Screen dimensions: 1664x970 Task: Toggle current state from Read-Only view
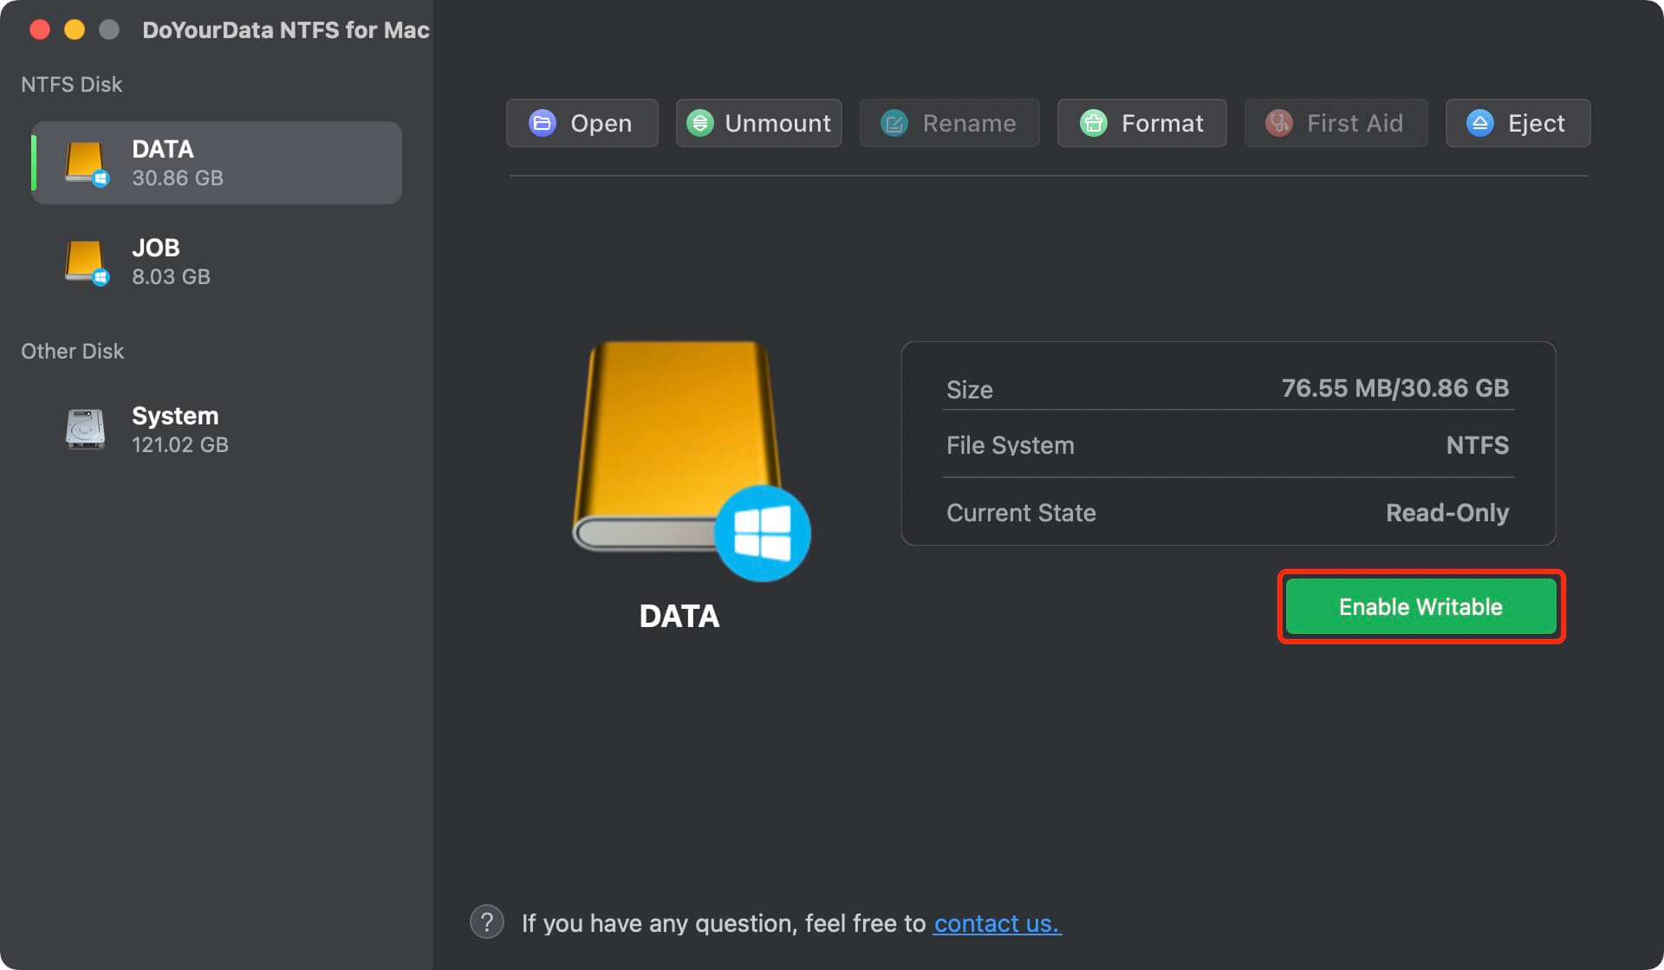pos(1420,606)
